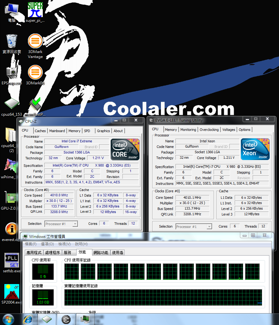Launch the 3DMark06 desktop shortcut

(35, 75)
